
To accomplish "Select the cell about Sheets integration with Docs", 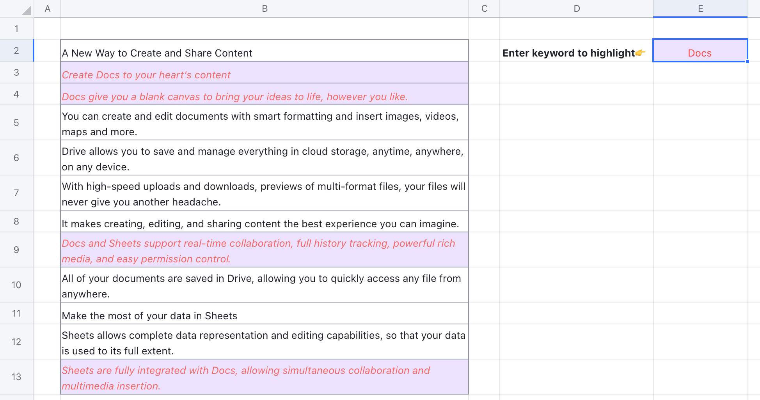I will [x=265, y=377].
